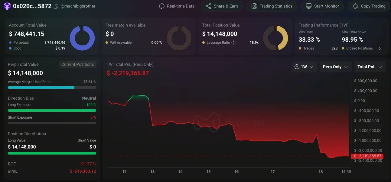This screenshot has height=182, width=391.
Task: Click the Perpetual value $ 748,440.96
Action: [55, 43]
